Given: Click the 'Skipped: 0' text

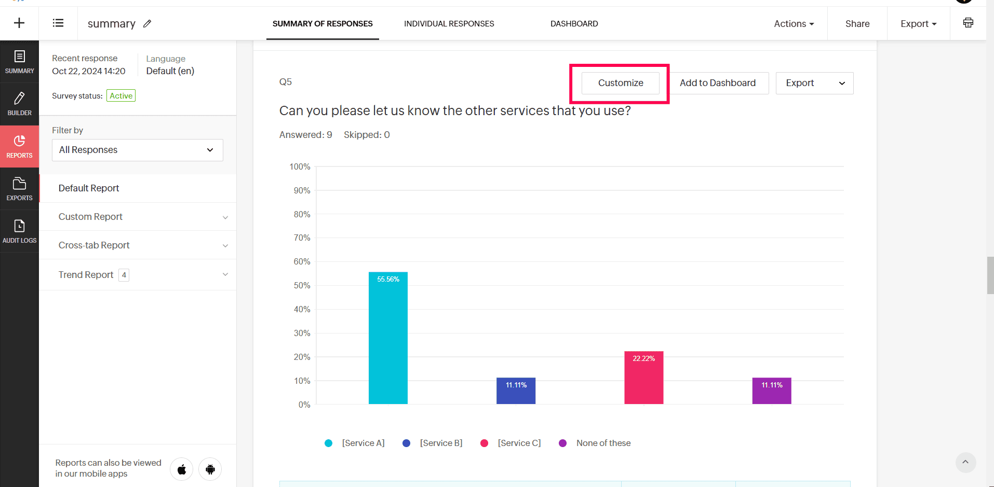Looking at the screenshot, I should coord(367,135).
